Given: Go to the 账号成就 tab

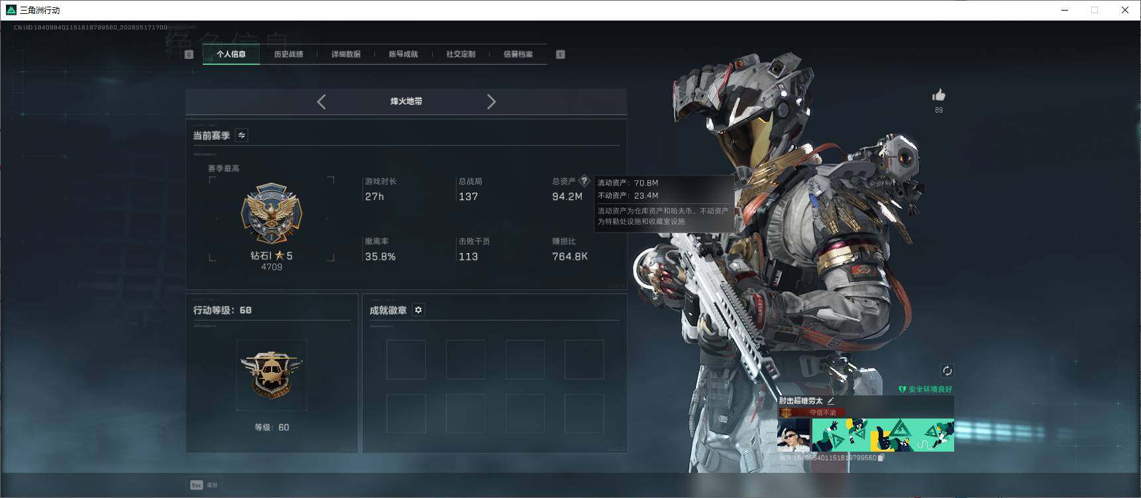Looking at the screenshot, I should 404,54.
